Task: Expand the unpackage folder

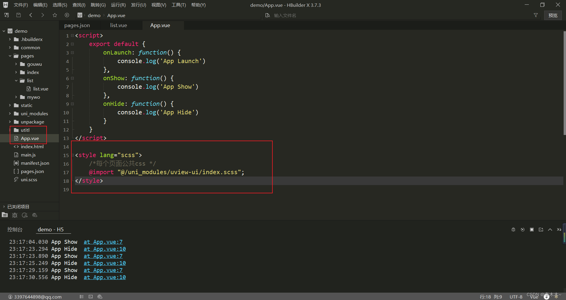Action: 10,122
